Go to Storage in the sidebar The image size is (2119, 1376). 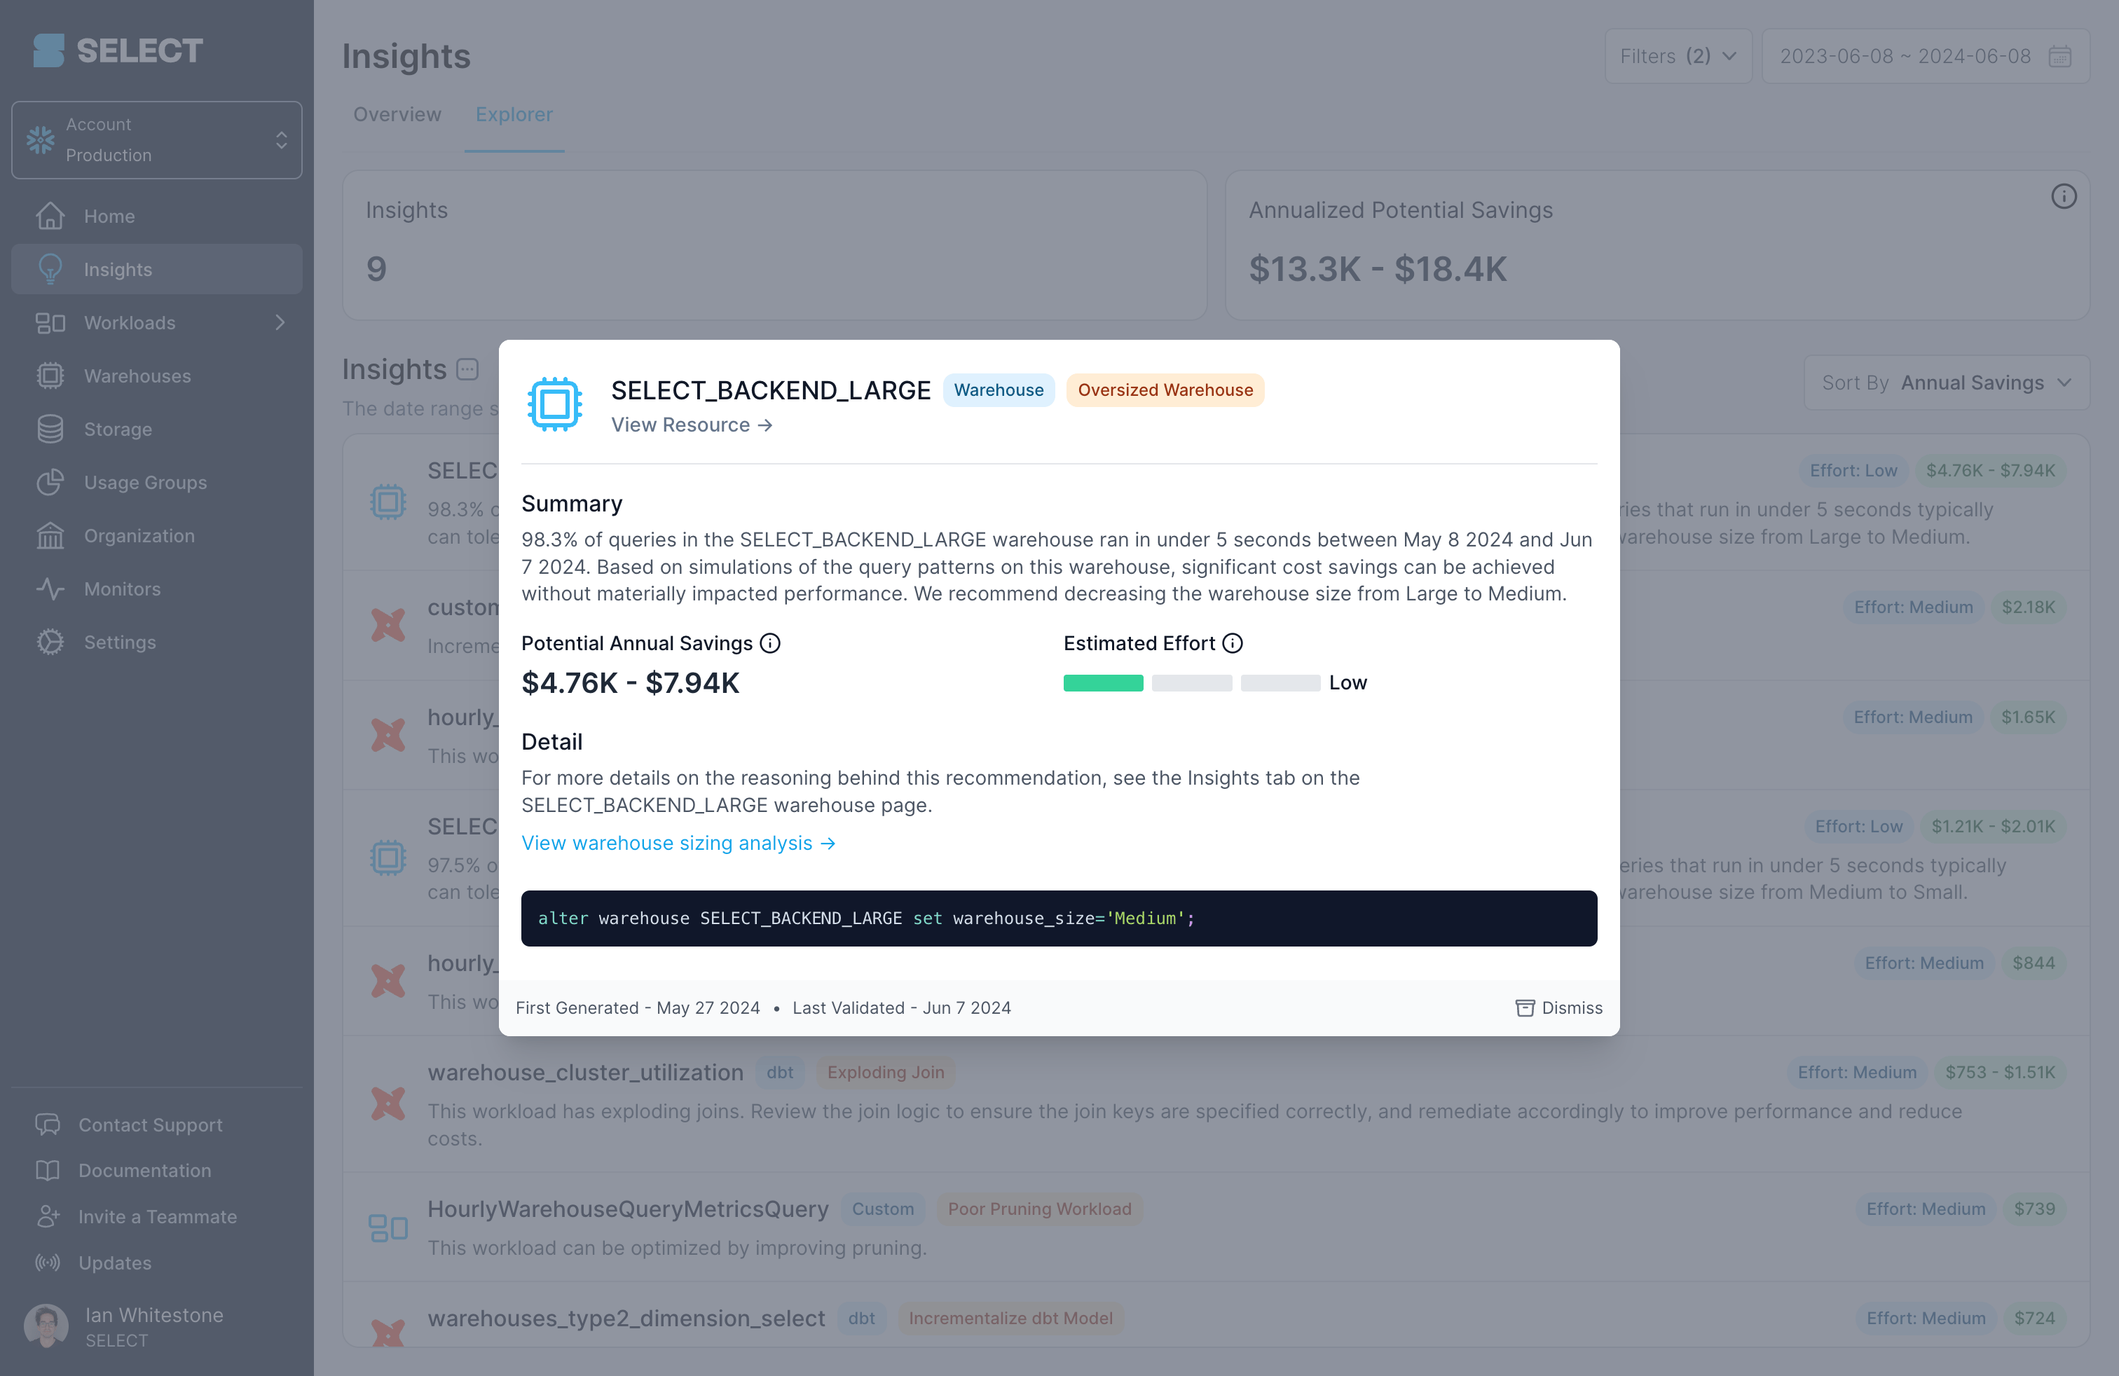click(157, 429)
